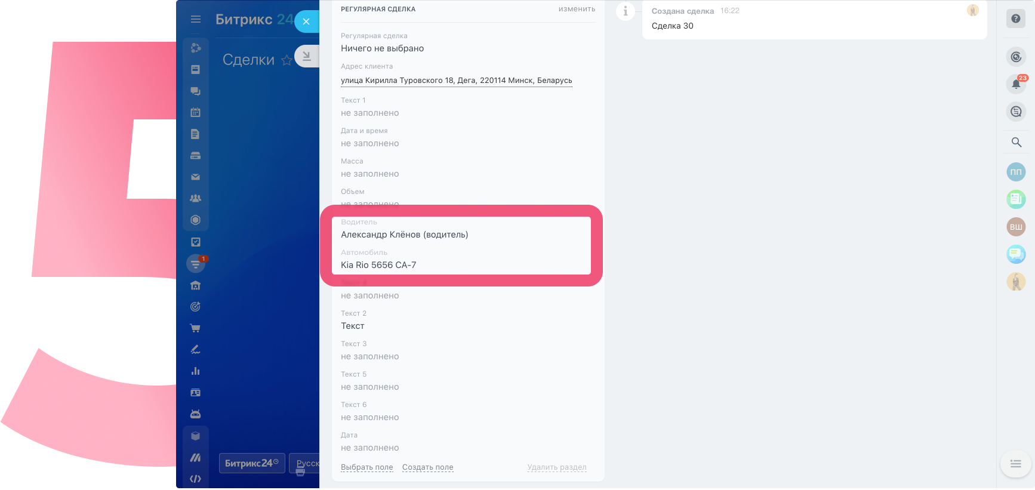The height and width of the screenshot is (490, 1035).
Task: Open the news feed sidebar icon
Action: click(195, 69)
